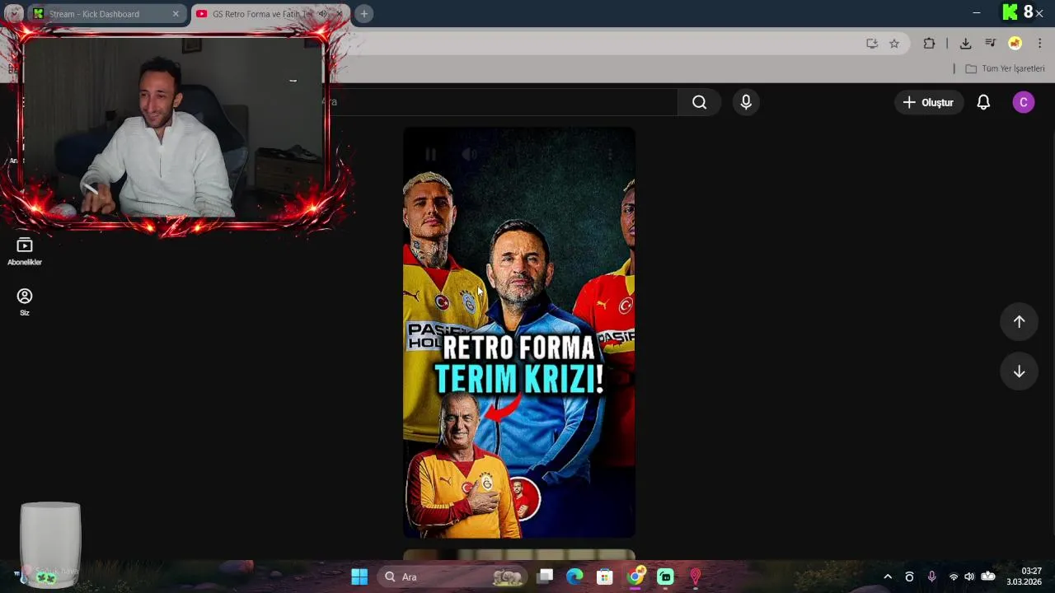Click the YouTube search magnifier button
This screenshot has width=1055, height=593.
[x=699, y=102]
